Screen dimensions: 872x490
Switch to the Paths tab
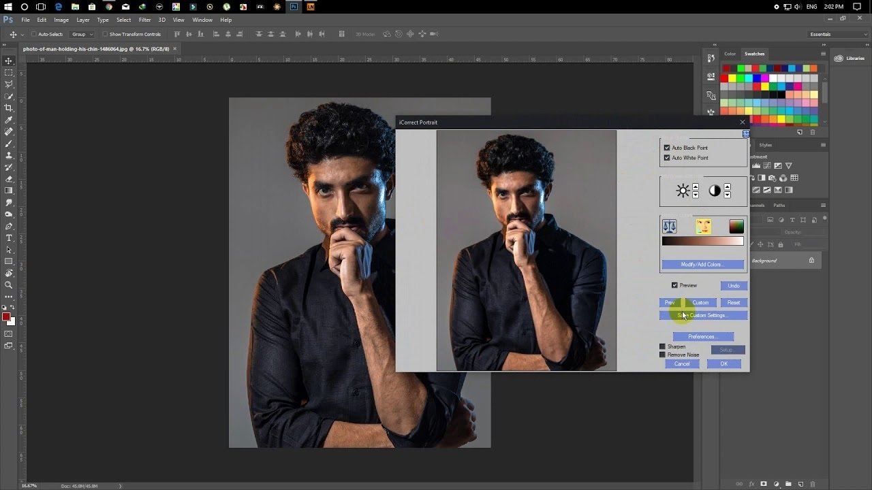(x=779, y=205)
